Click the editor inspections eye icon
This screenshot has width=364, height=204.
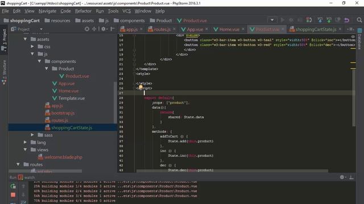tap(353, 36)
